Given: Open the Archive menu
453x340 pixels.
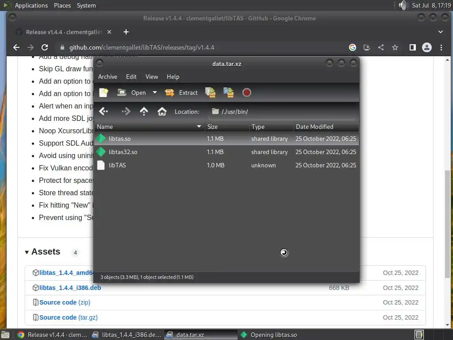Looking at the screenshot, I should pos(107,77).
